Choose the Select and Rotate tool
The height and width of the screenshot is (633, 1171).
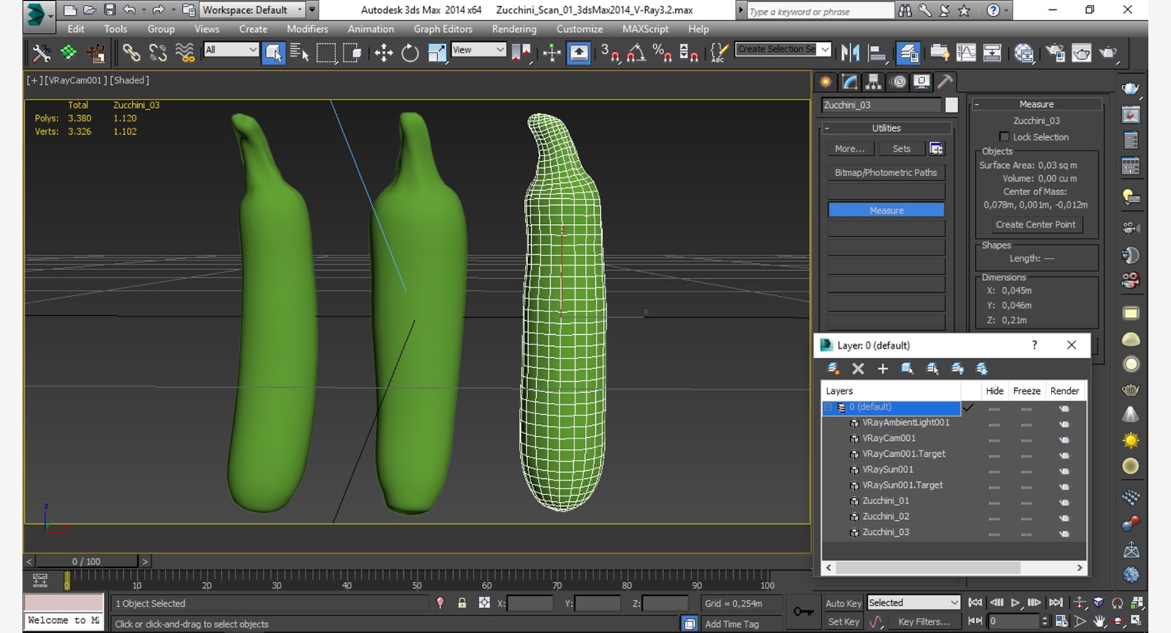(410, 53)
